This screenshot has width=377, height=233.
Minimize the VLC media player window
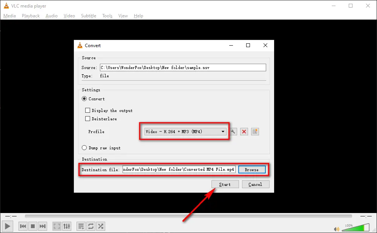click(x=334, y=6)
